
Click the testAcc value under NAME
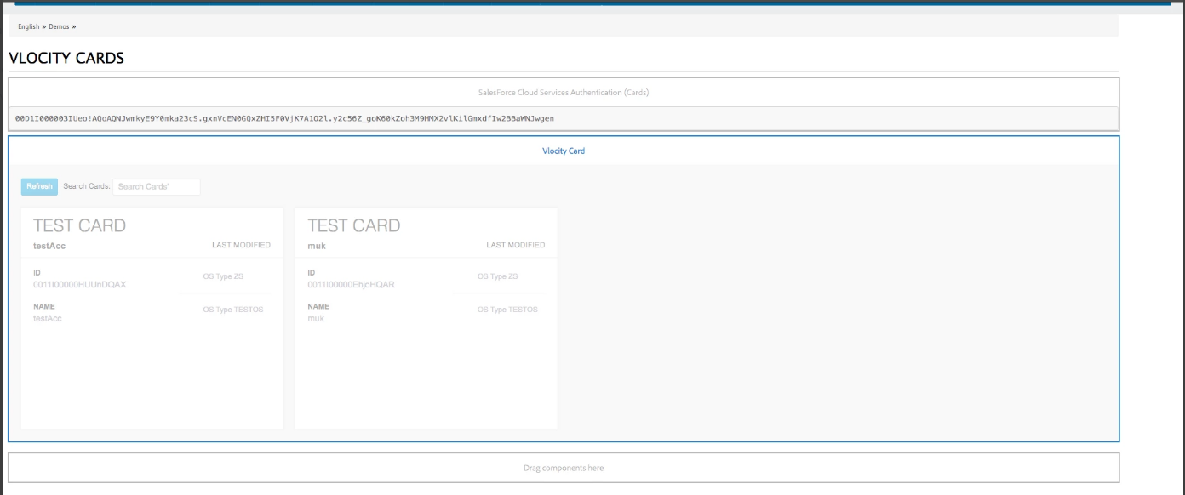48,318
